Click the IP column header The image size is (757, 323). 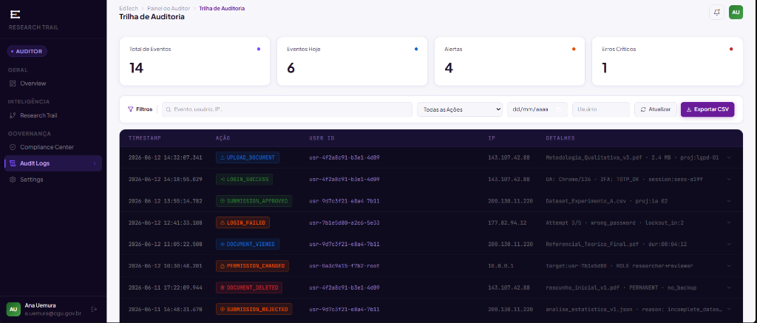click(492, 138)
